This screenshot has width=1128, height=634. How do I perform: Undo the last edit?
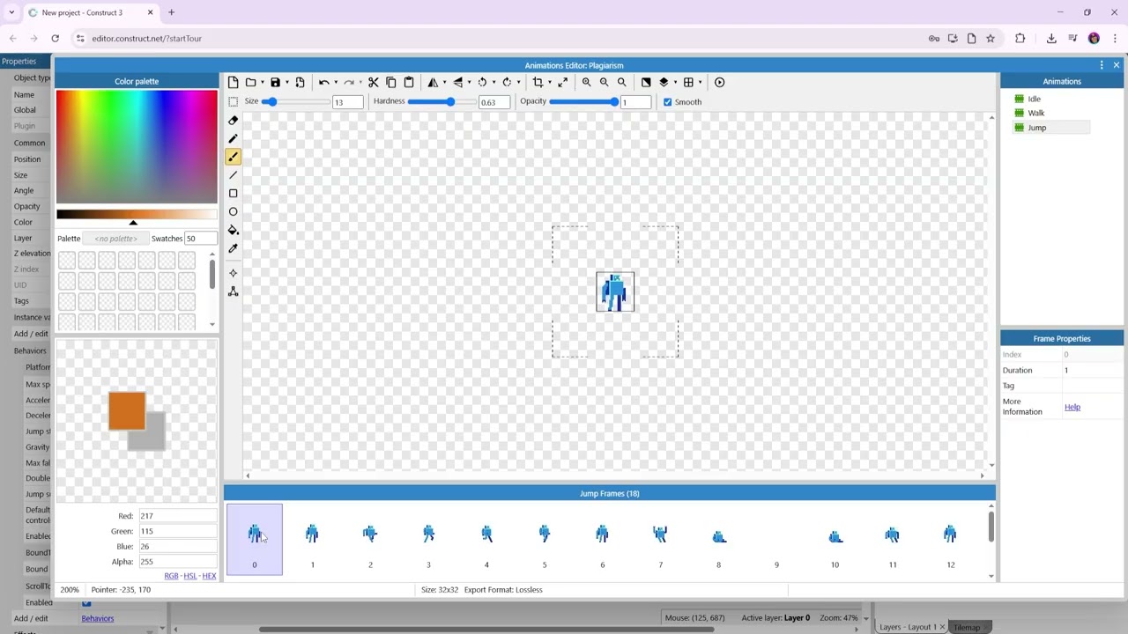coord(323,82)
